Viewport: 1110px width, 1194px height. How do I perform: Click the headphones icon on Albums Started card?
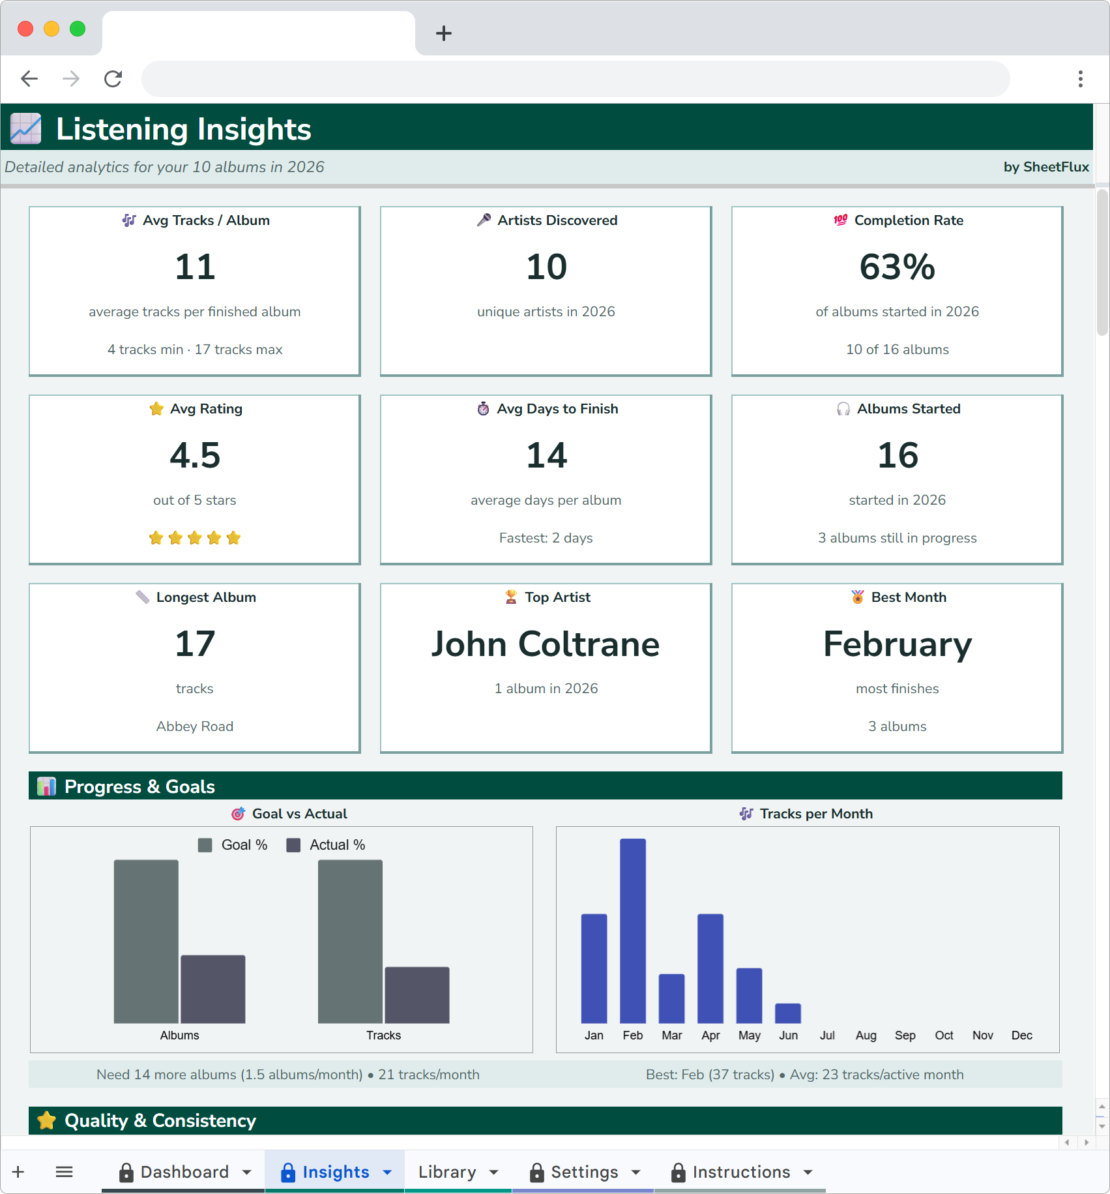[843, 409]
